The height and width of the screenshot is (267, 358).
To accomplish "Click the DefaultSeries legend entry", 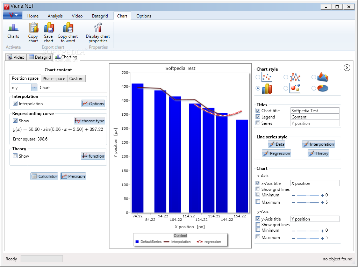I will (148, 242).
